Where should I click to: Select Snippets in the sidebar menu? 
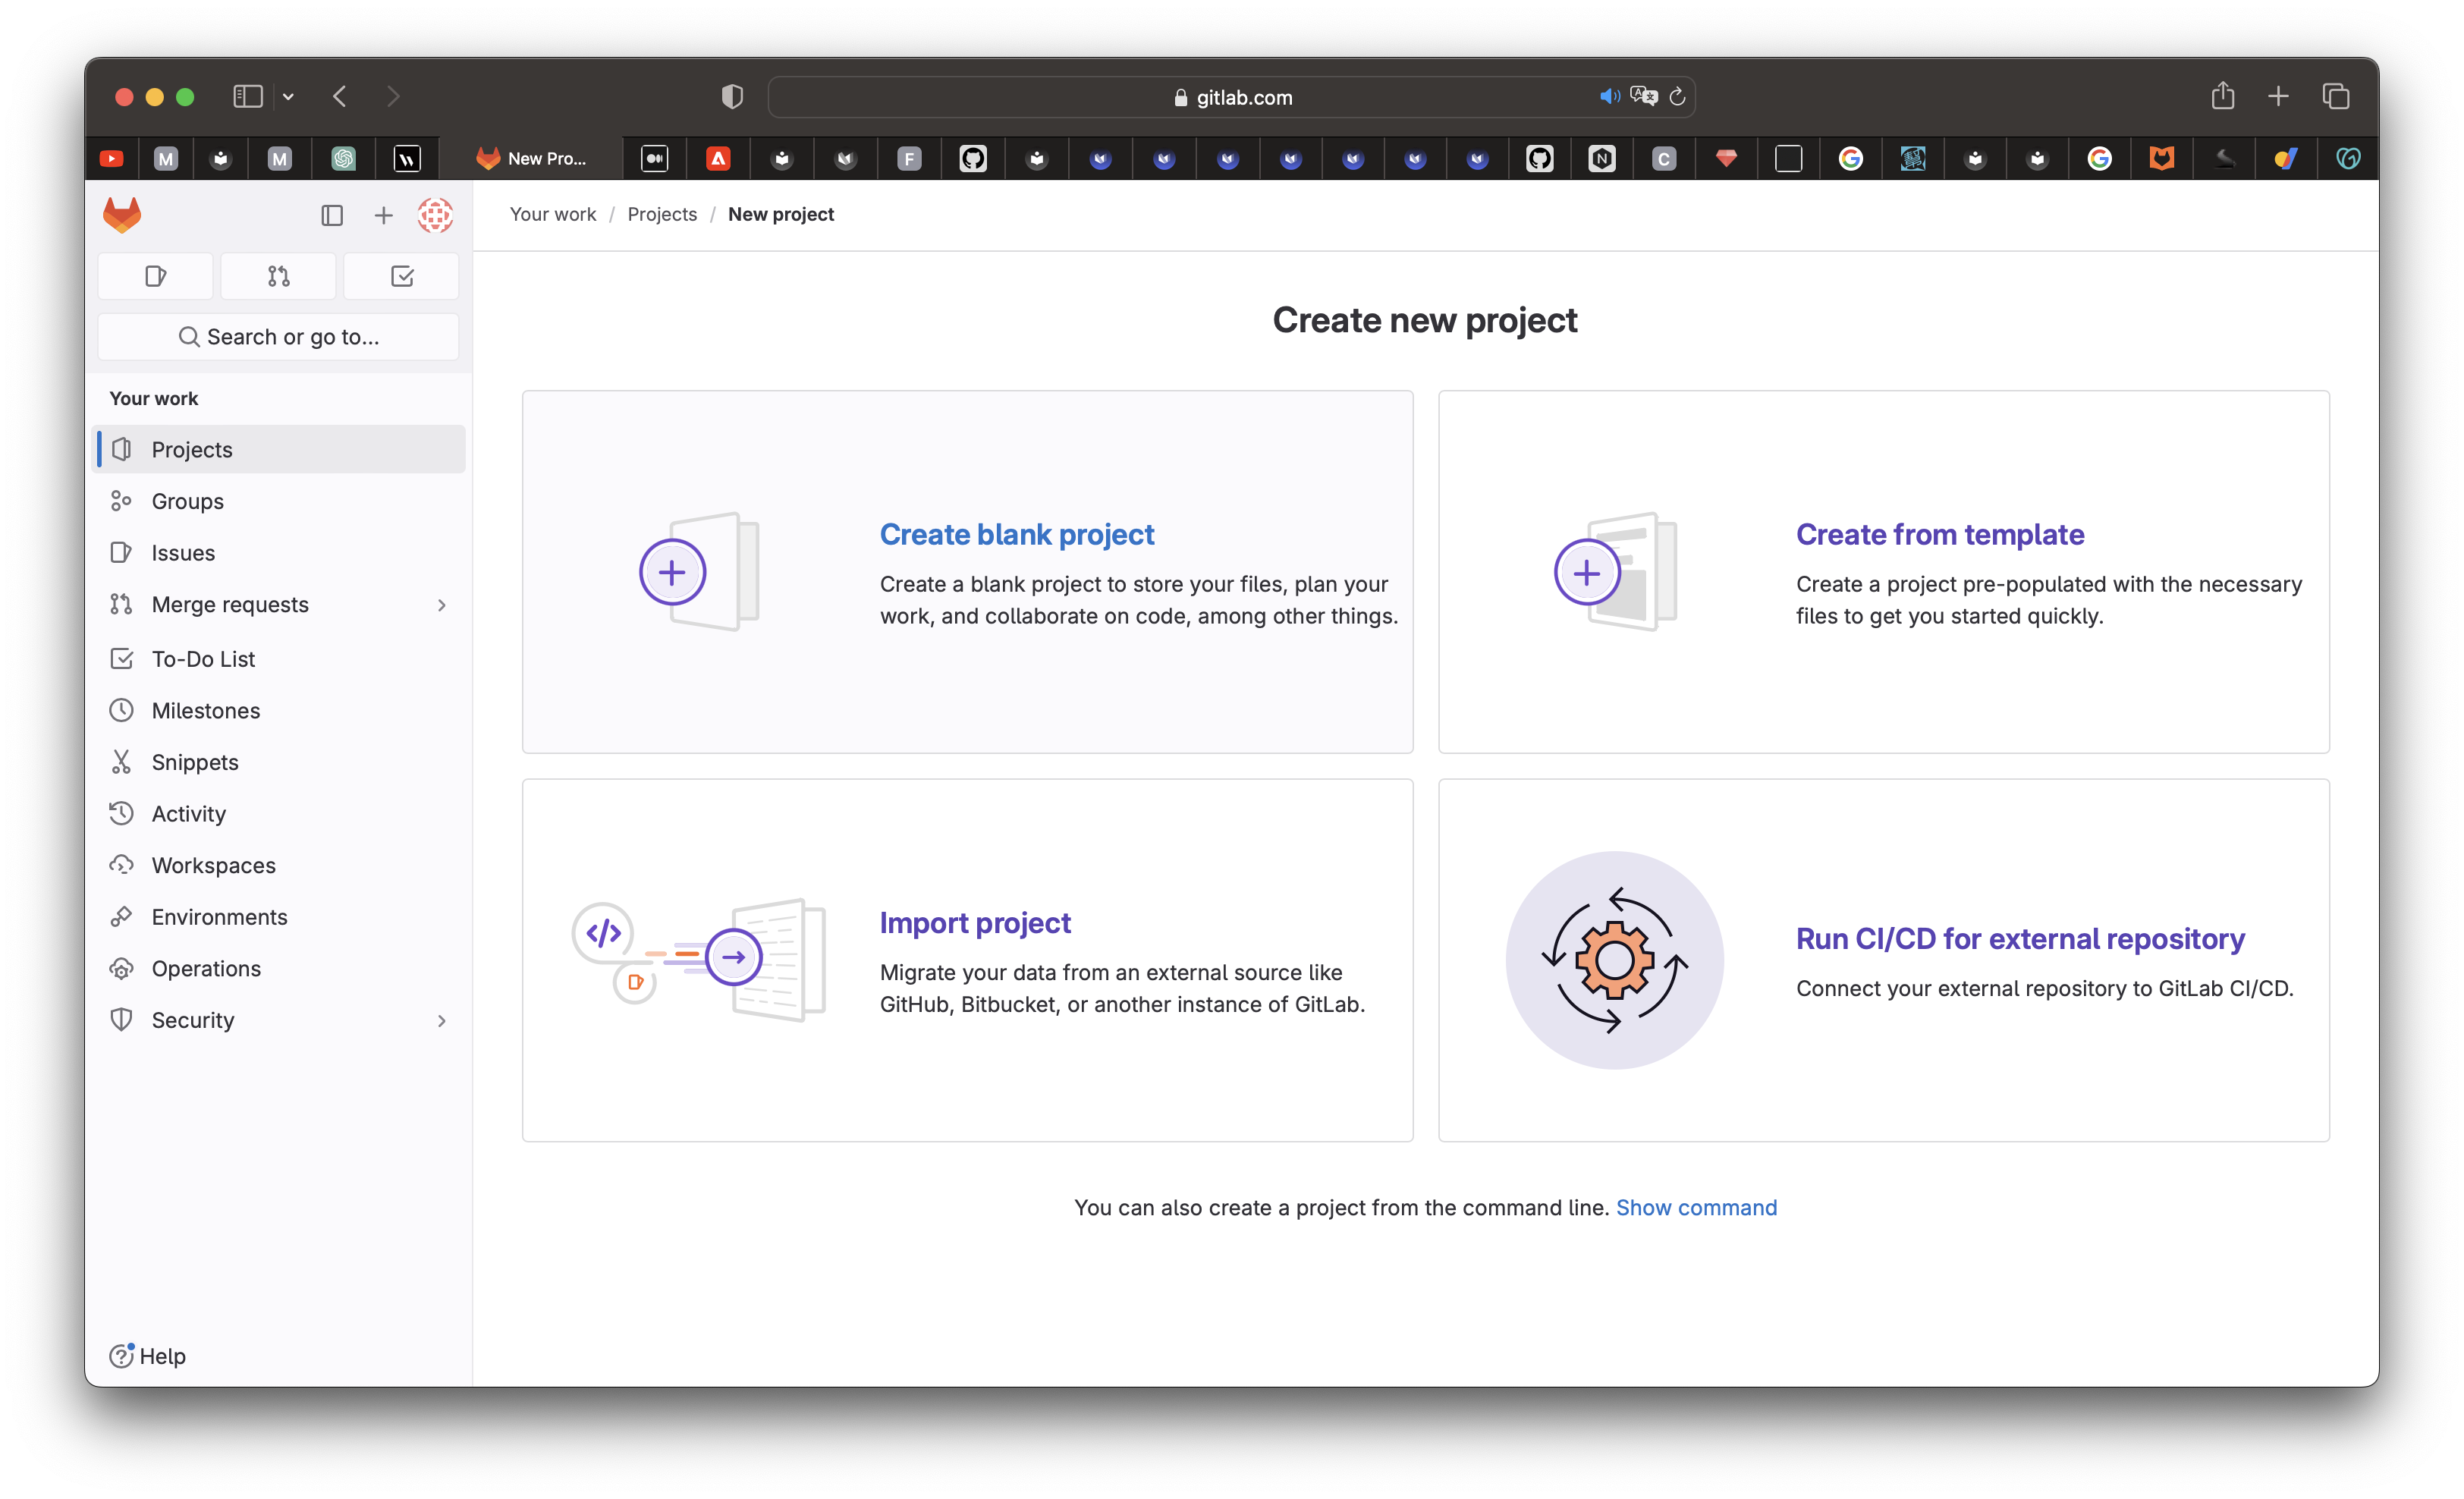[195, 762]
